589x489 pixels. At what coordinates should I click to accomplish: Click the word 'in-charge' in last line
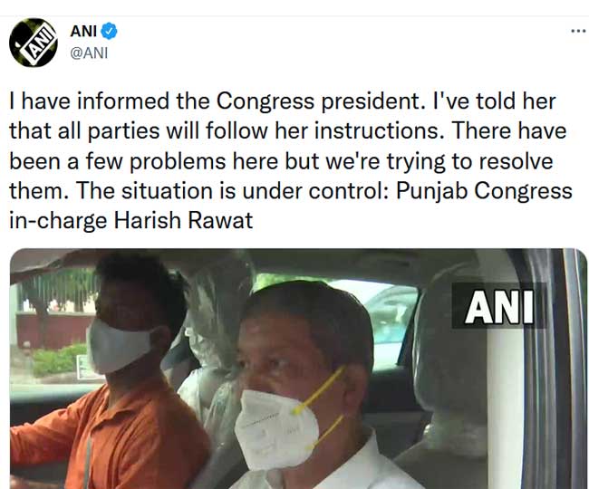click(58, 221)
